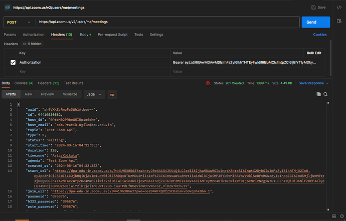Expand the JSON format dropdown
346x221 pixels.
click(93, 94)
